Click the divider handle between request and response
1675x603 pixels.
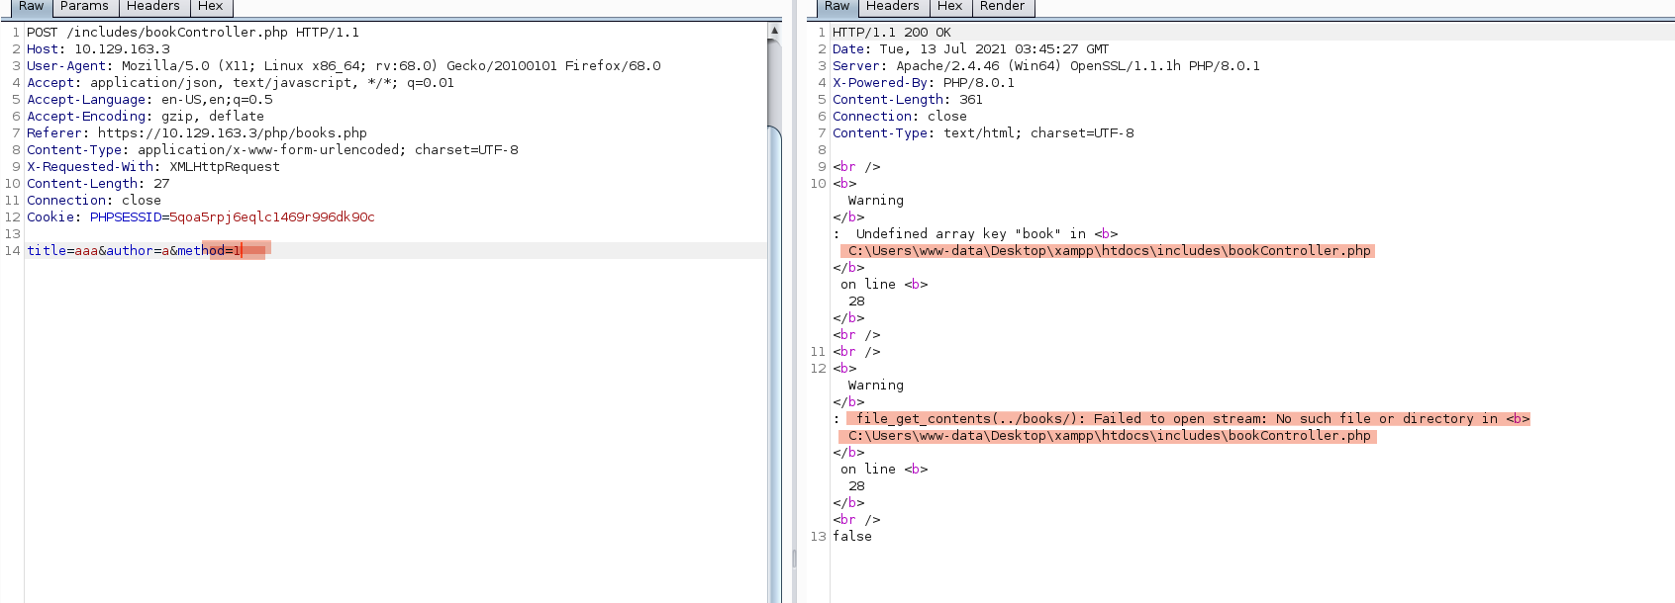[794, 559]
